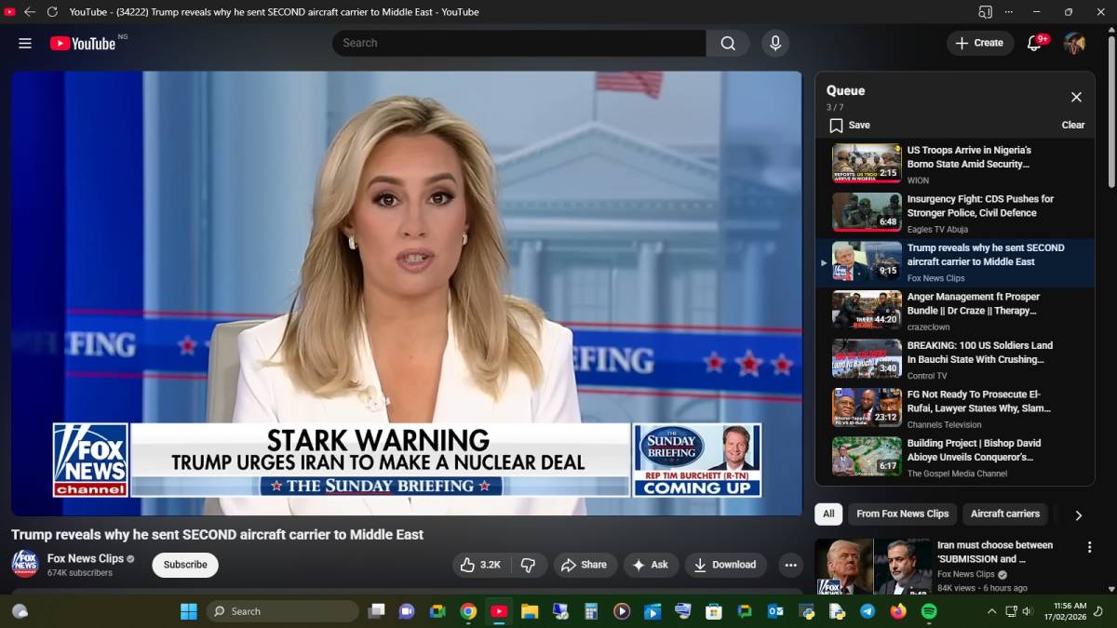The height and width of the screenshot is (628, 1117).
Task: Dislike the video with thumbs-down button
Action: point(528,565)
